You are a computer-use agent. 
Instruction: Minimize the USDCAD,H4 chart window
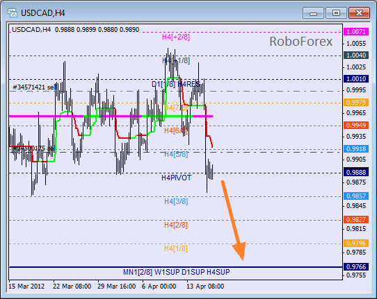(x=313, y=13)
